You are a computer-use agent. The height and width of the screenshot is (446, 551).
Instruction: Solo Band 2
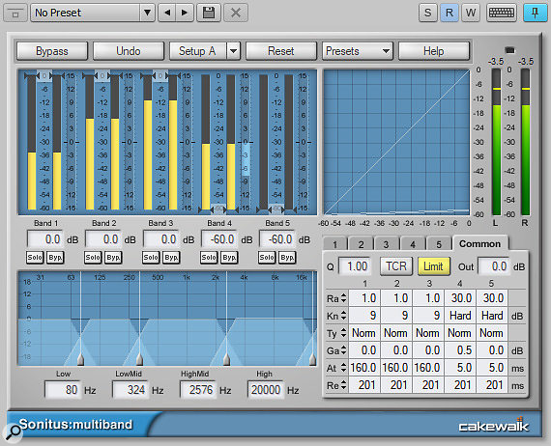[x=93, y=258]
